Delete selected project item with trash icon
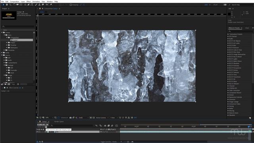The image size is (254, 143). (x=18, y=84)
